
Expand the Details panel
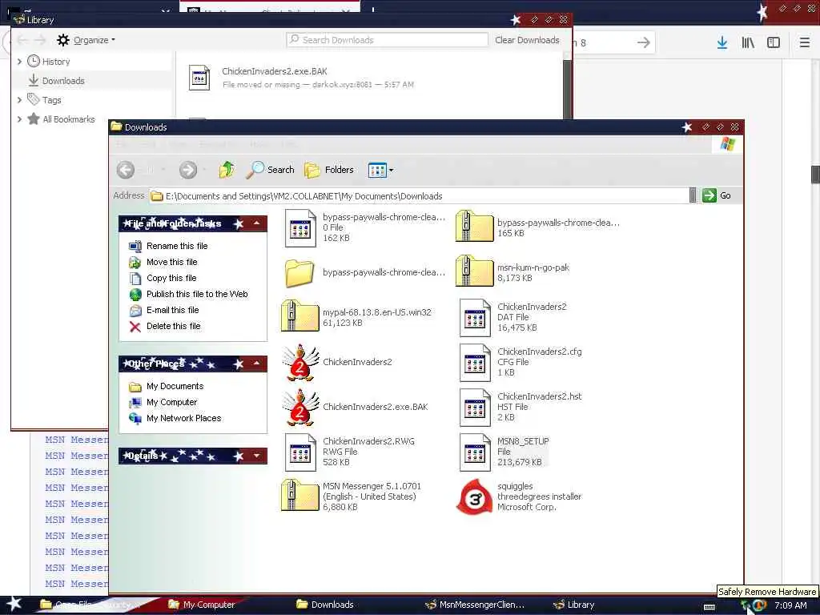click(257, 456)
